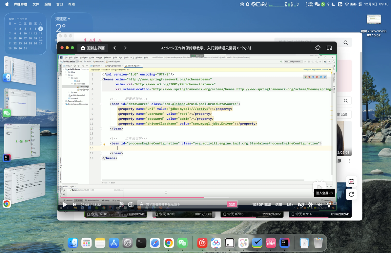
Task: Switch to mini player mode icon
Action: (x=329, y=48)
